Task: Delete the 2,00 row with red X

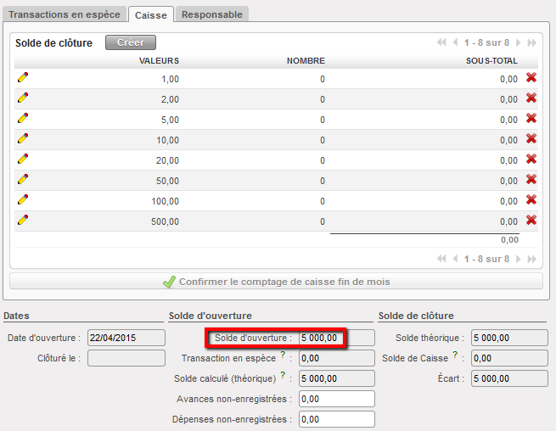Action: point(531,98)
